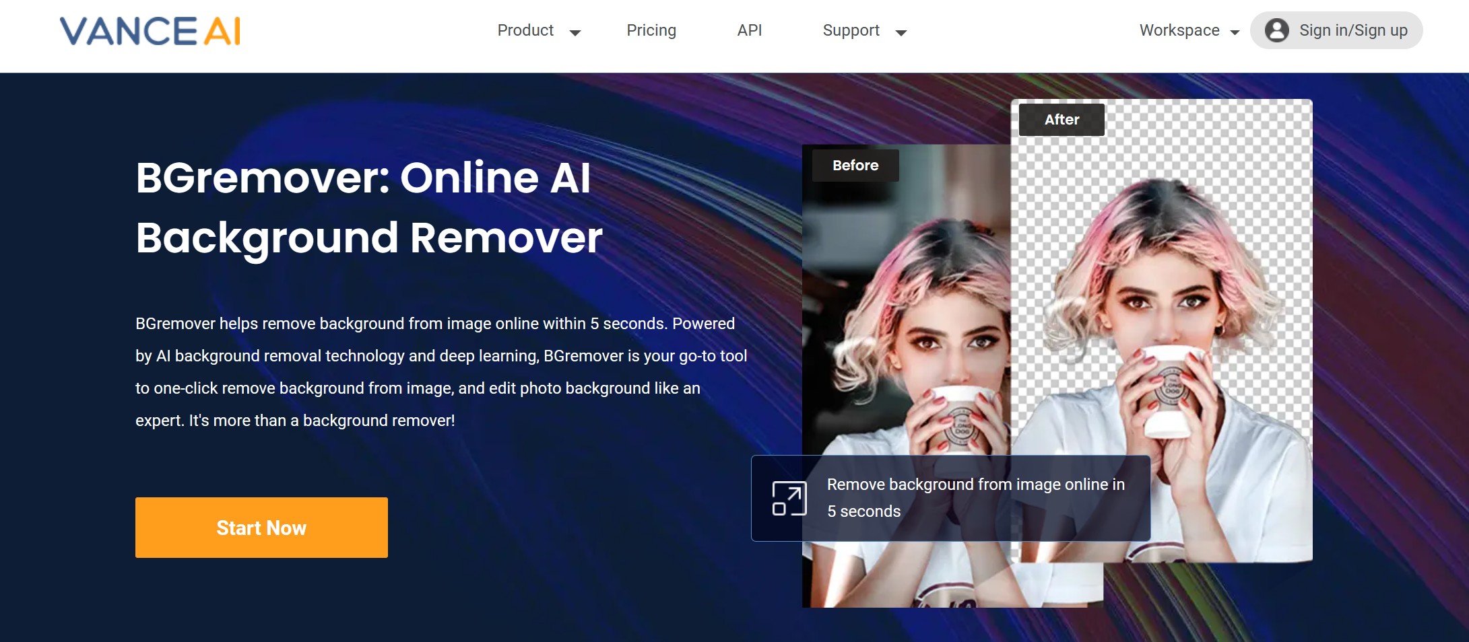Expand the Product dropdown arrow

tap(575, 32)
